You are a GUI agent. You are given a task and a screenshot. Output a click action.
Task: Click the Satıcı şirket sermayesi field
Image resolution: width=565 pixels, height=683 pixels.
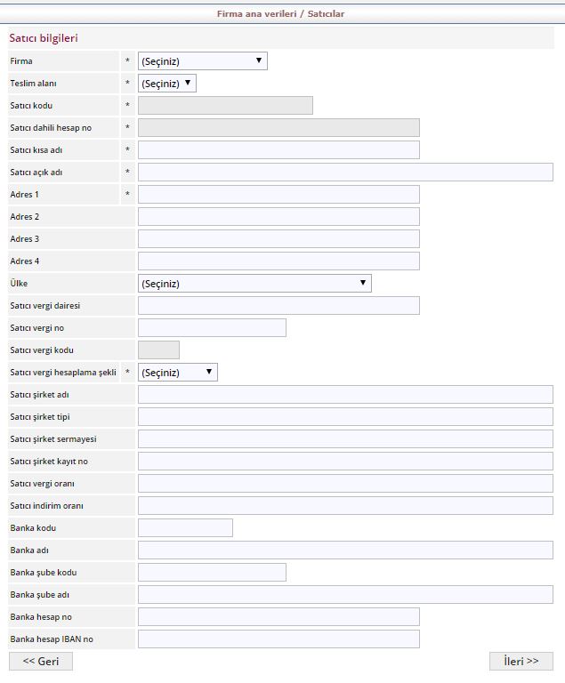(345, 439)
